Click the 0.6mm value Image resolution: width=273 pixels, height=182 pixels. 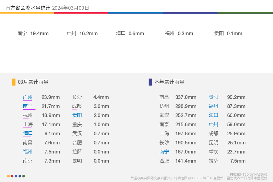tap(136, 33)
